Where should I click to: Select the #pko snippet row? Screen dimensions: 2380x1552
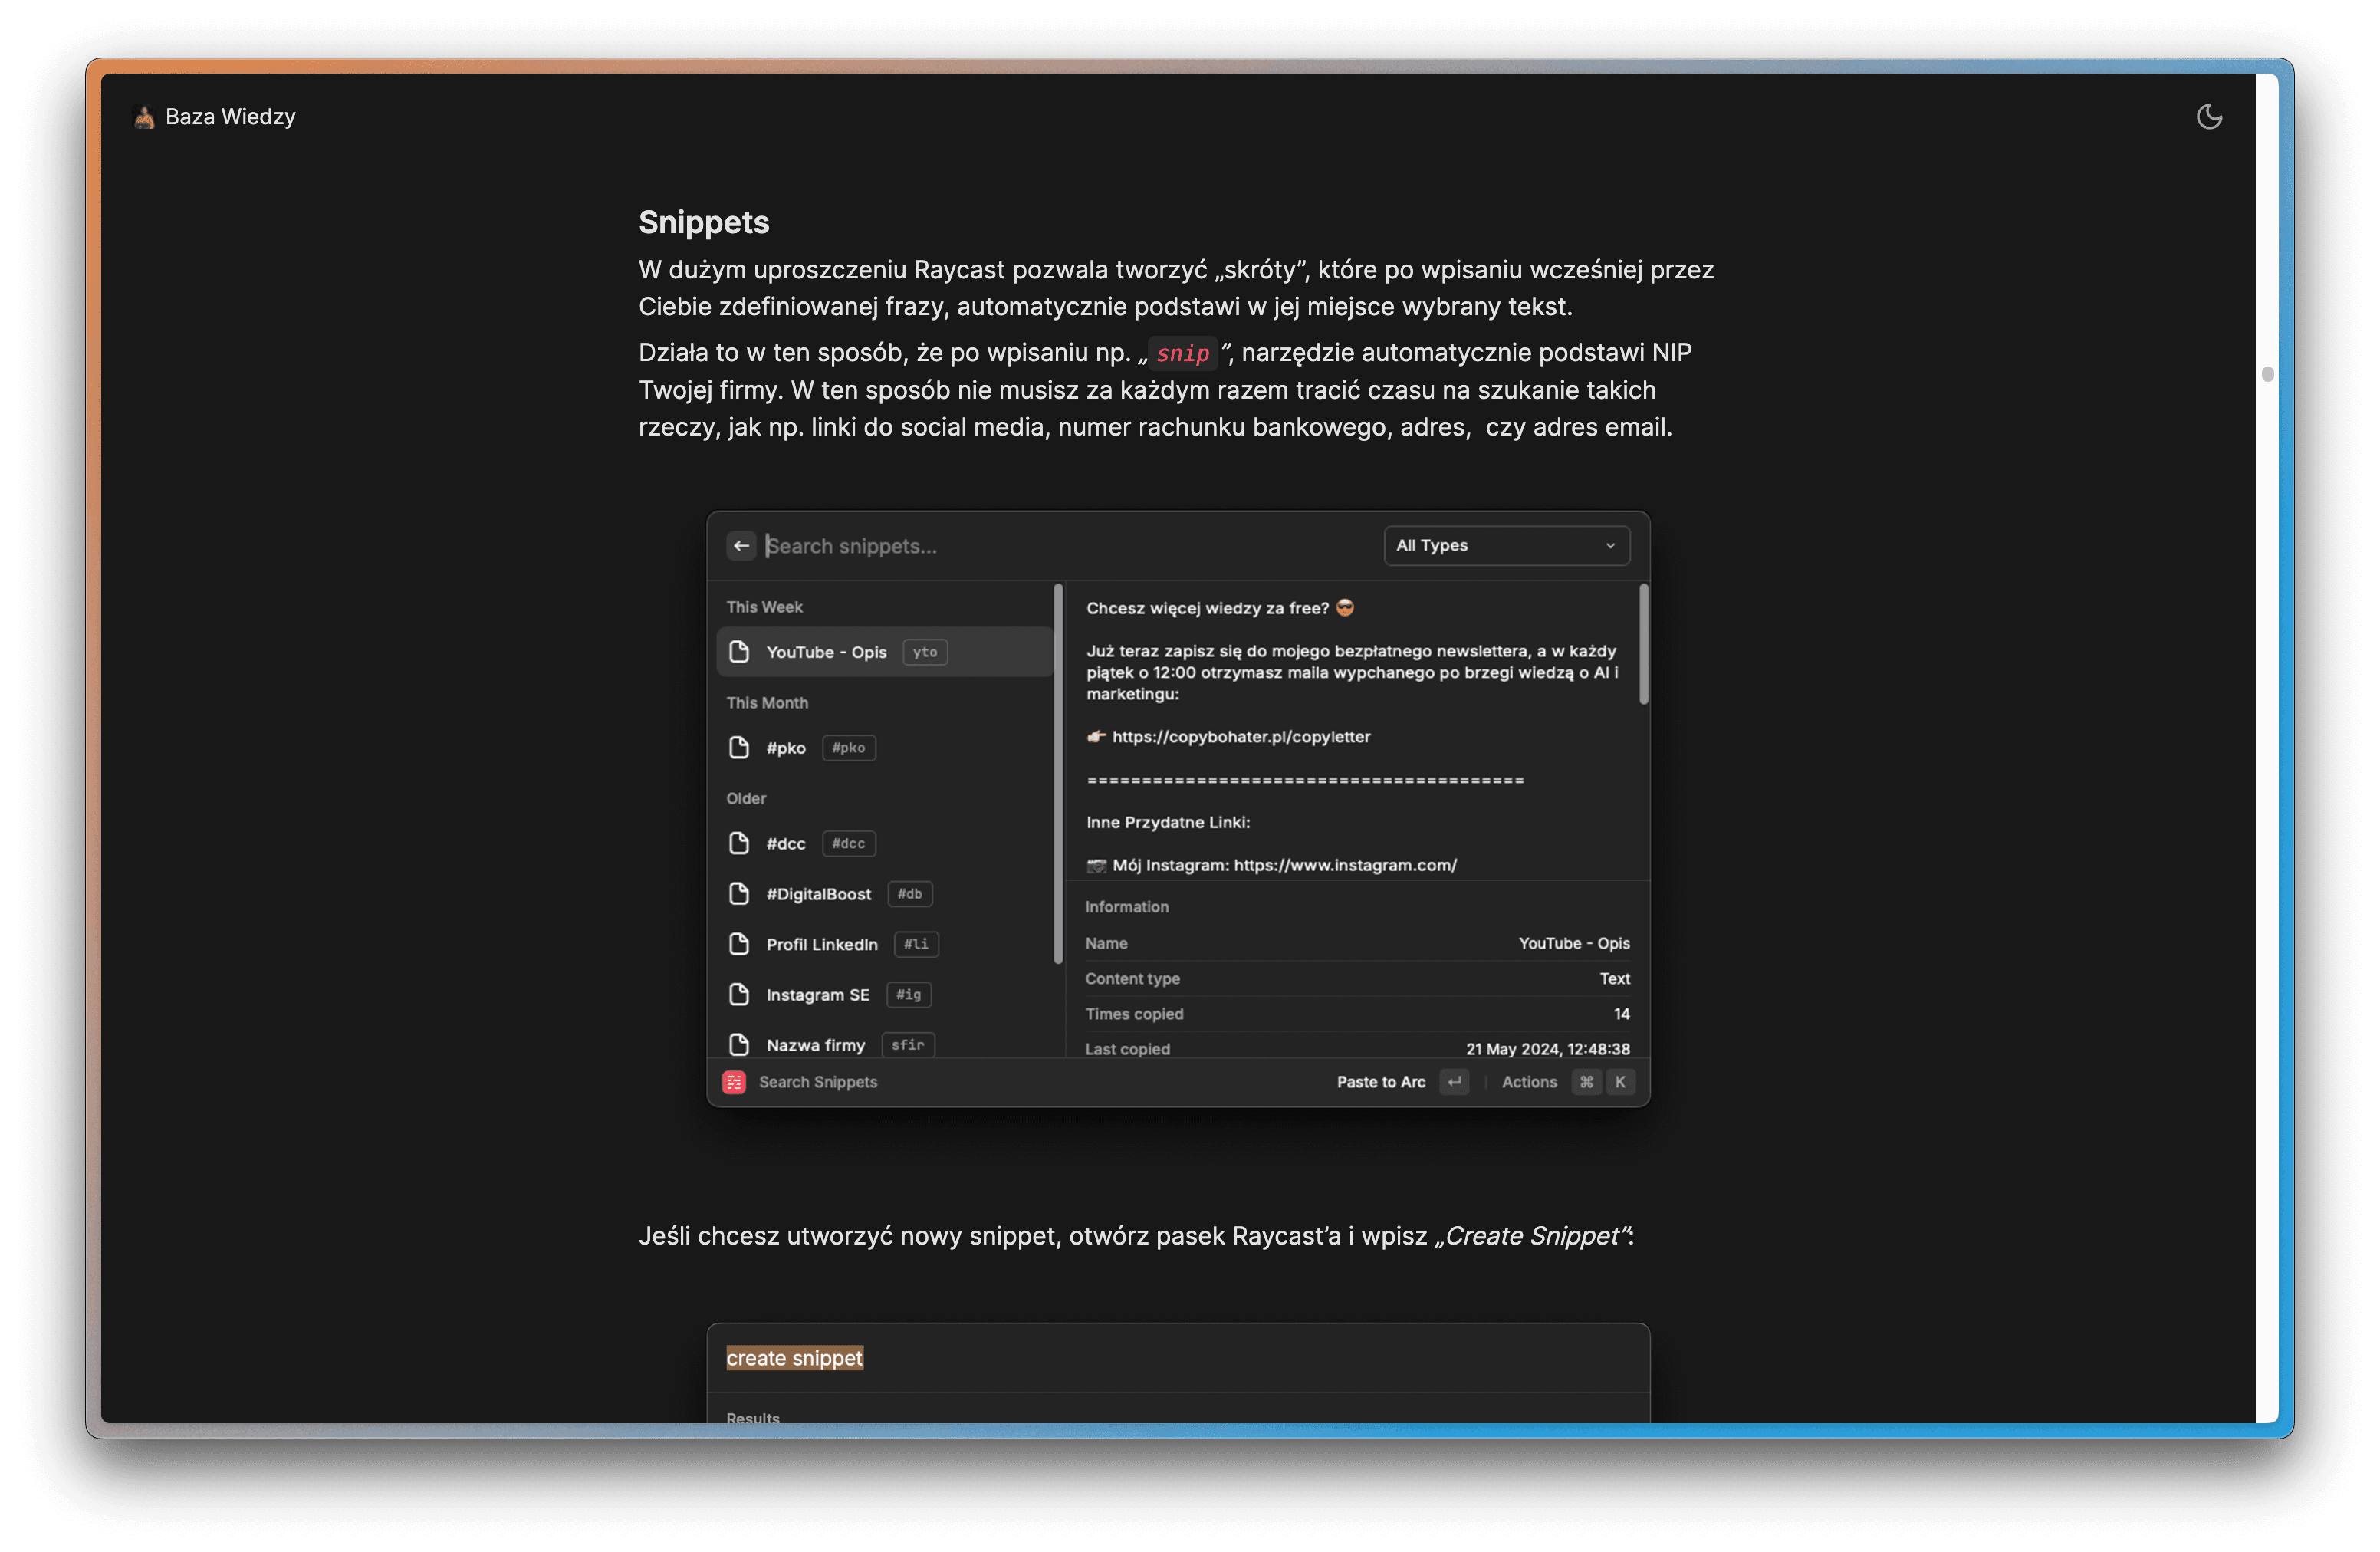[884, 748]
